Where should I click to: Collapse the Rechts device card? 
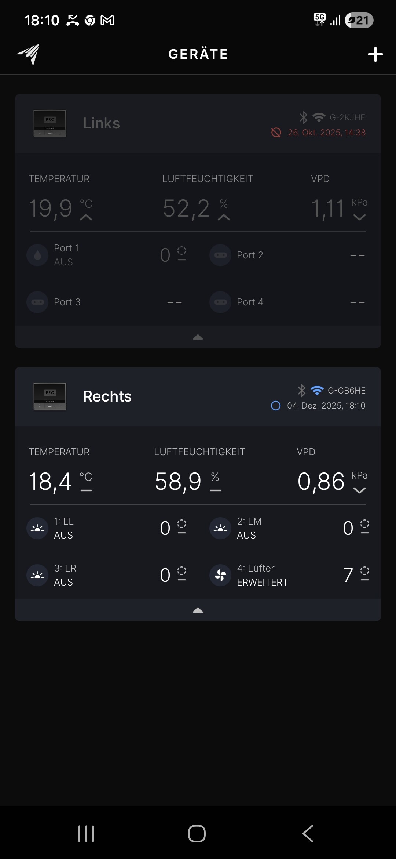pyautogui.click(x=198, y=610)
